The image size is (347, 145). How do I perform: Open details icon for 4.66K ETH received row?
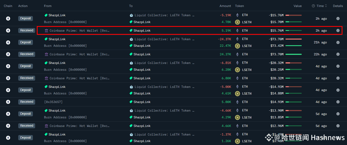pyautogui.click(x=338, y=126)
